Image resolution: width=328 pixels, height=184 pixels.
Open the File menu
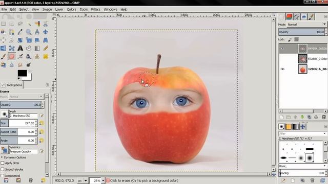point(4,9)
